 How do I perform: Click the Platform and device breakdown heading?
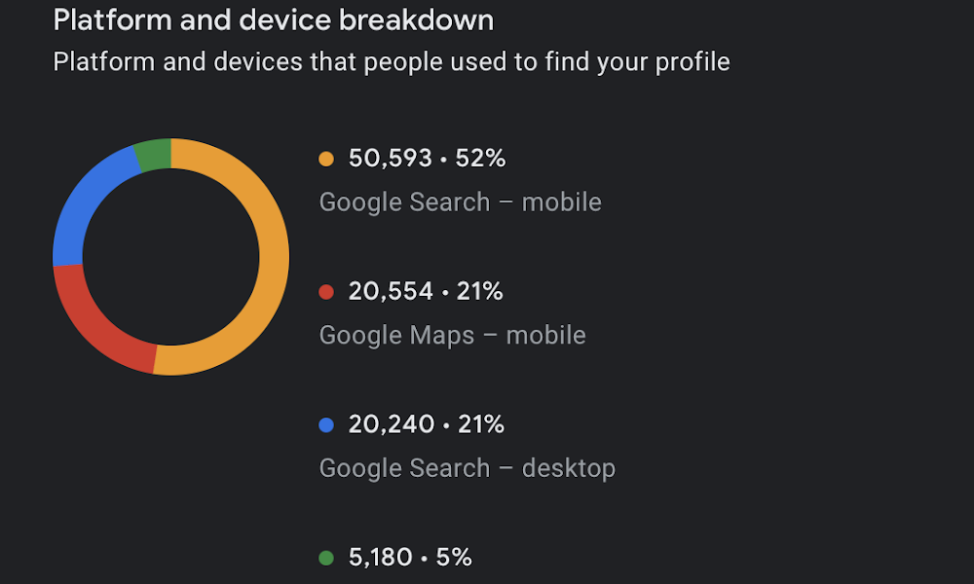pyautogui.click(x=274, y=20)
